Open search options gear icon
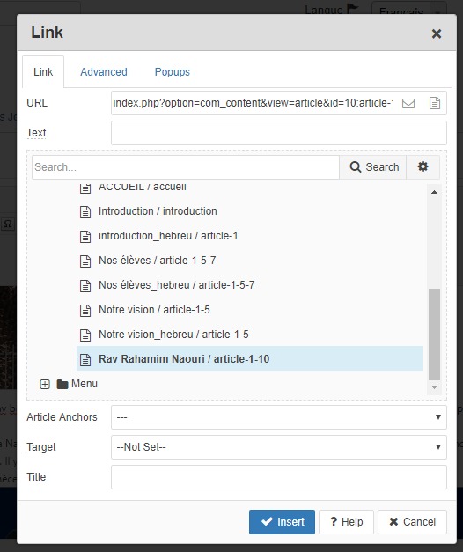The width and height of the screenshot is (463, 552). click(x=423, y=166)
